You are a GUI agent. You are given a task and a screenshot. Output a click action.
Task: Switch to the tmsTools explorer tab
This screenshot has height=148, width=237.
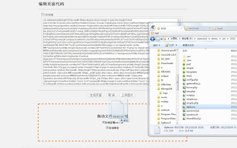pos(194,28)
